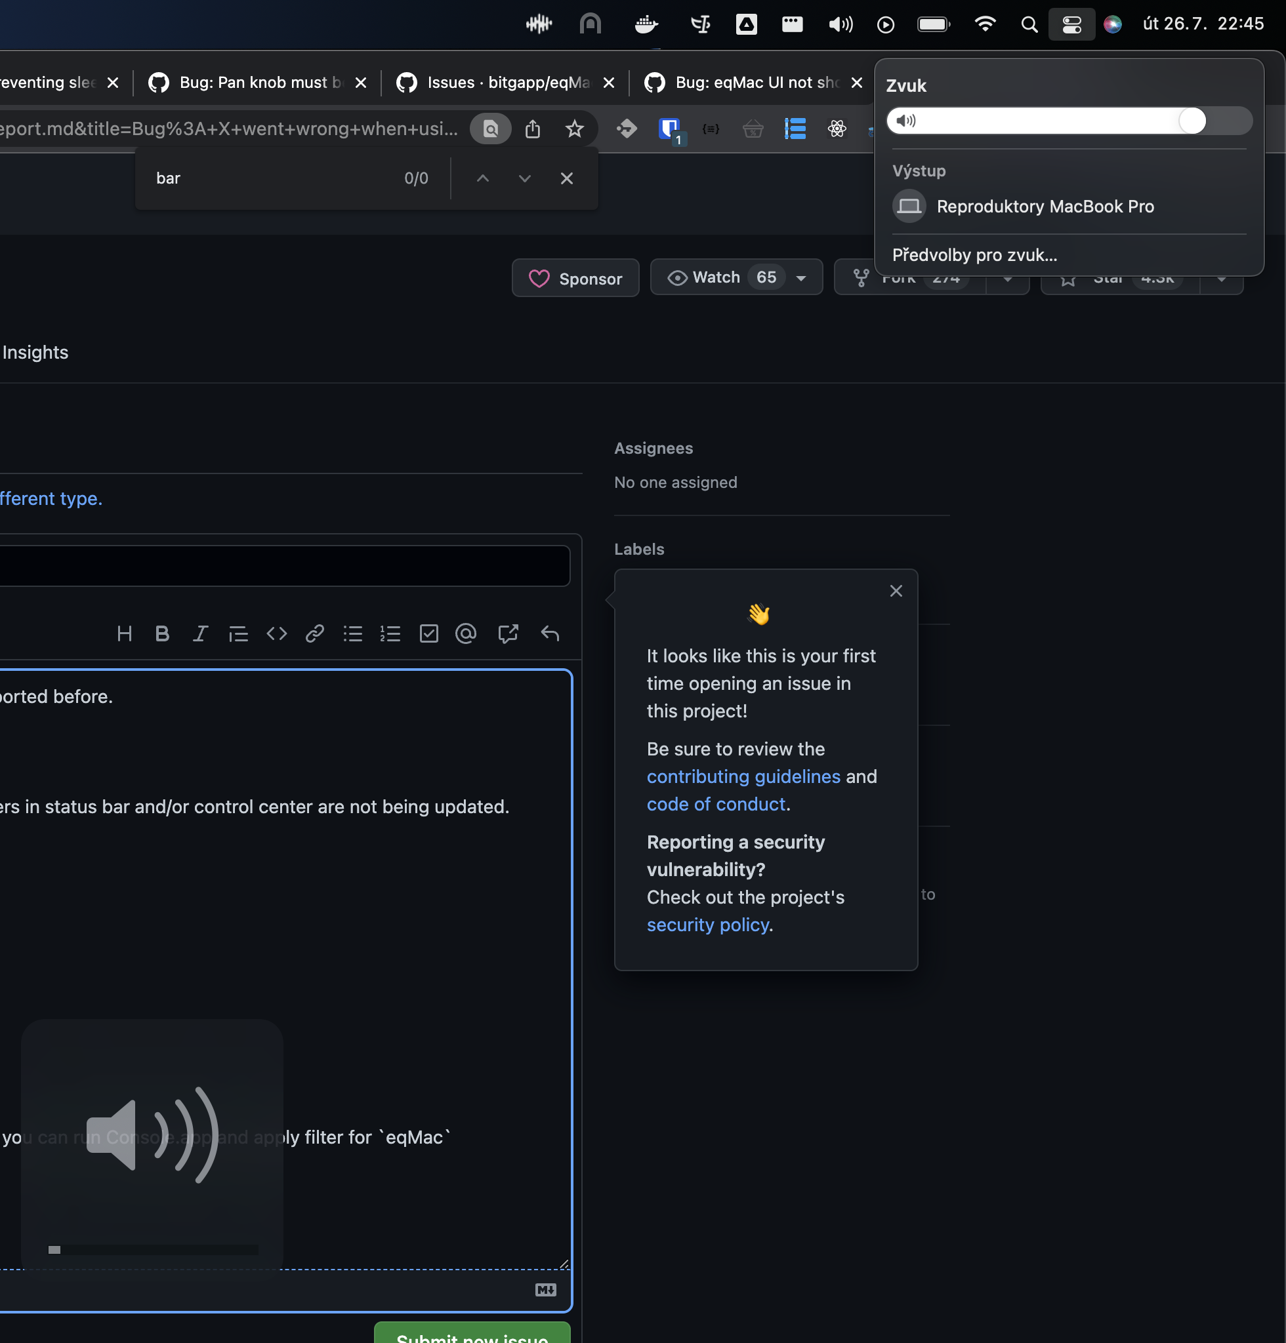Click the Sponsor button
1286x1343 pixels.
point(575,278)
